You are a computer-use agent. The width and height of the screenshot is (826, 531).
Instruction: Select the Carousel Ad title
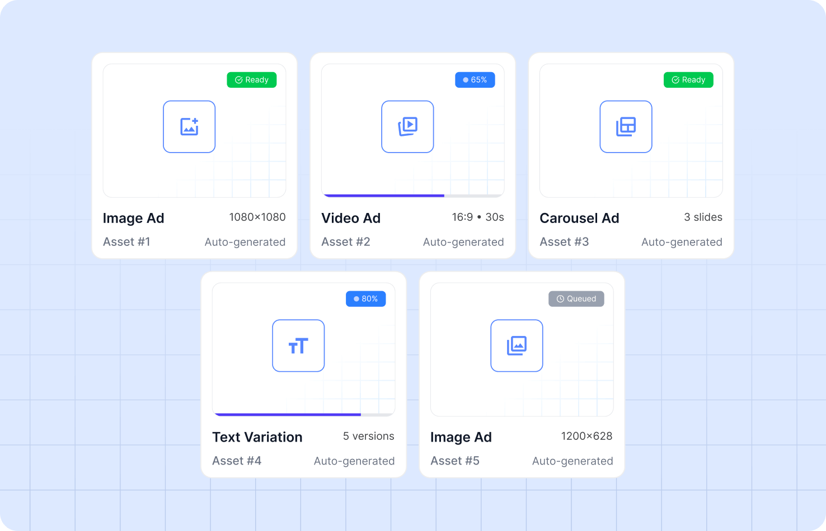point(579,219)
